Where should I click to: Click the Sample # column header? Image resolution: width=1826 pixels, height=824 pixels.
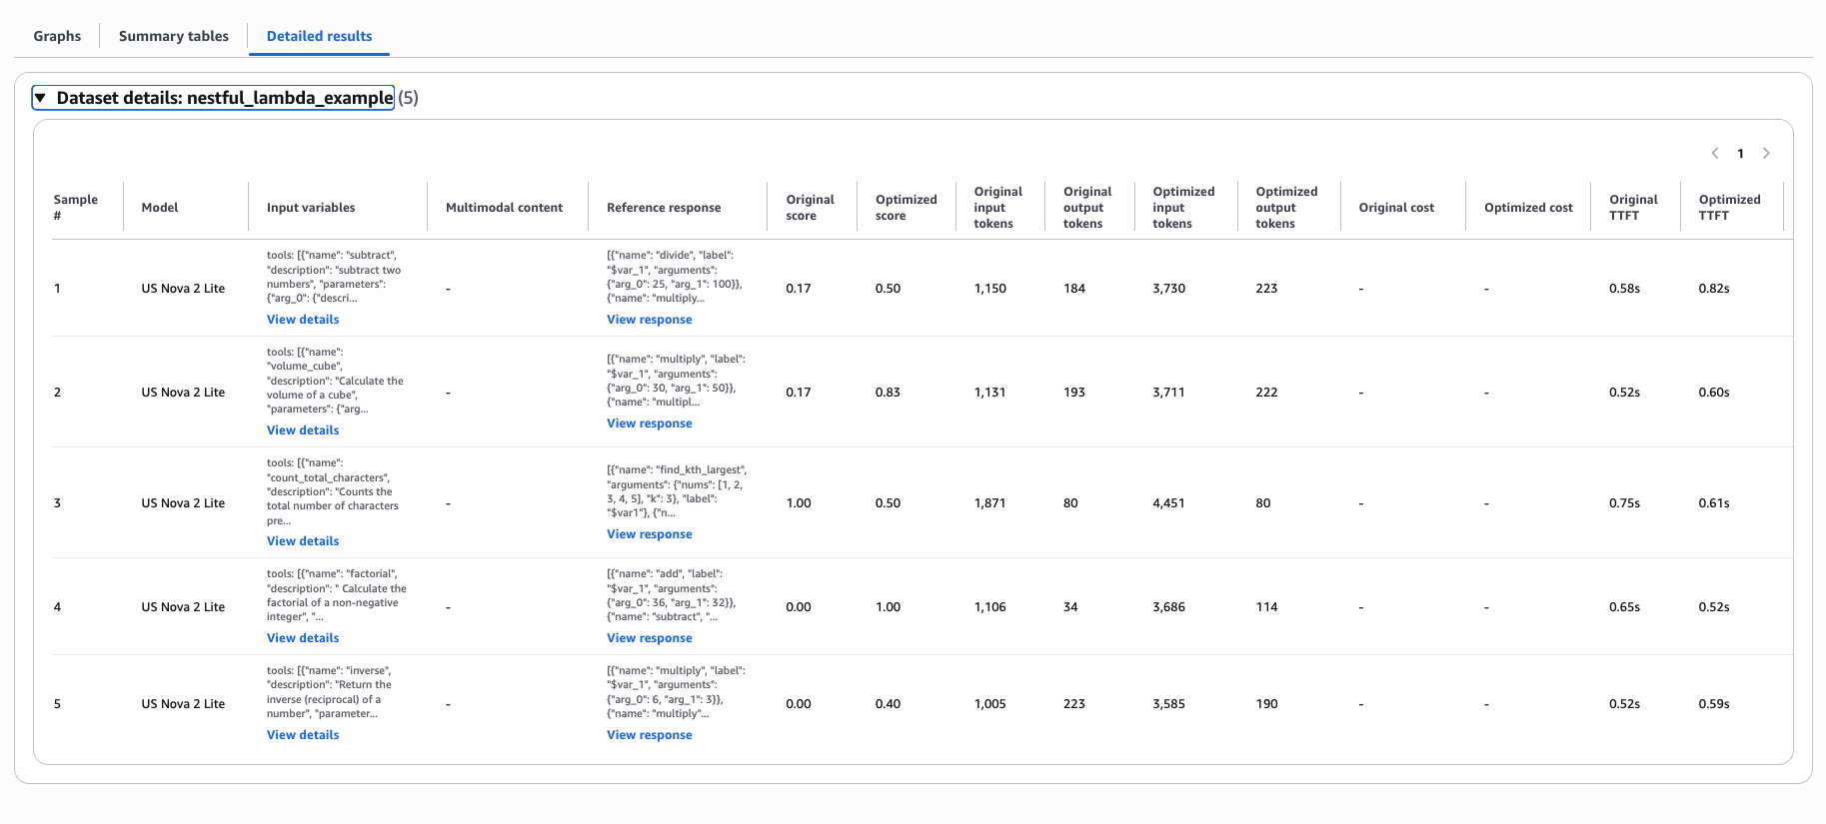pos(76,208)
